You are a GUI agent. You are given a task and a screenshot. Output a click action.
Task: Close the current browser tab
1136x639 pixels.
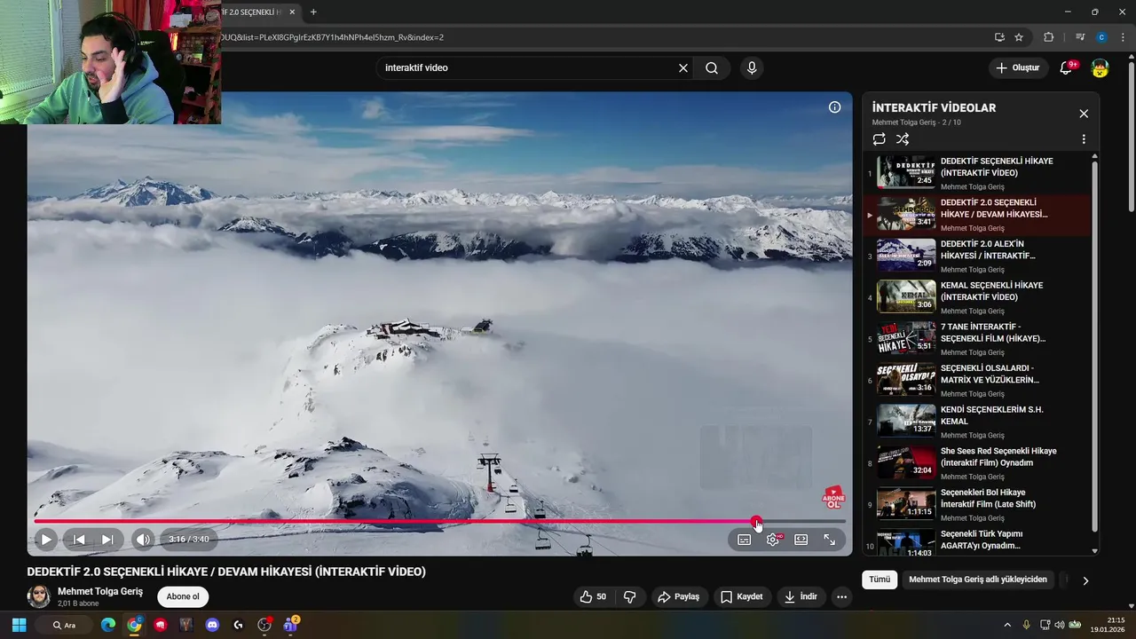pyautogui.click(x=292, y=12)
